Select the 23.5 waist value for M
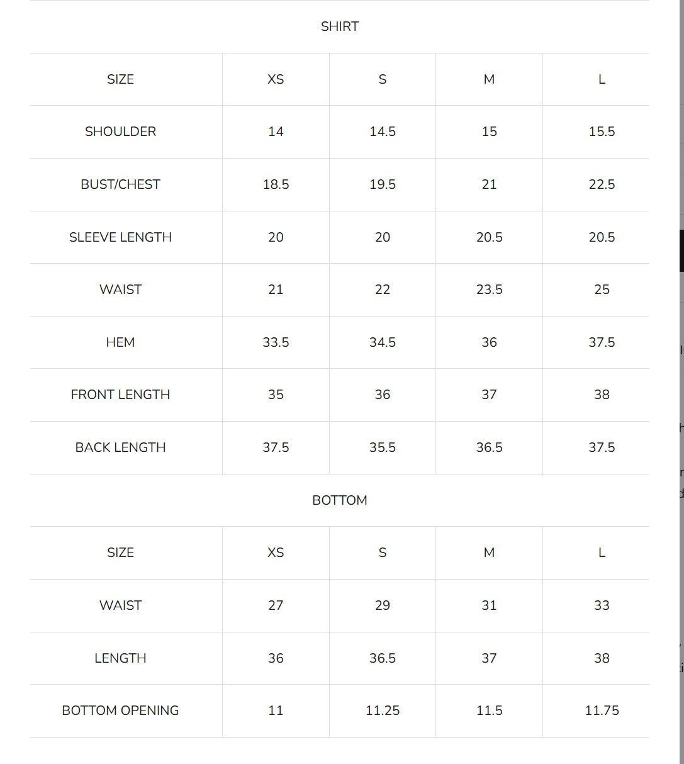This screenshot has width=684, height=764. 489,289
